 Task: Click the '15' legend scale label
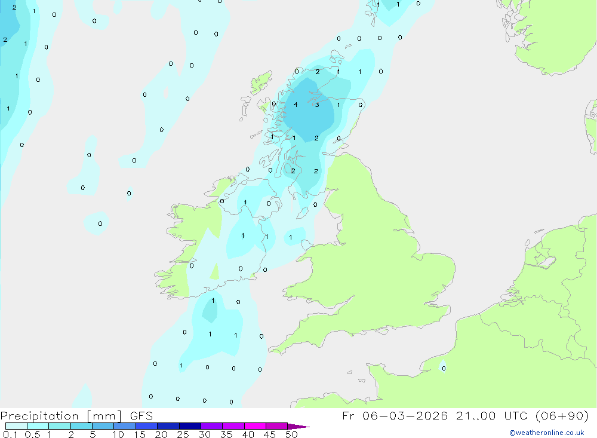point(140,434)
